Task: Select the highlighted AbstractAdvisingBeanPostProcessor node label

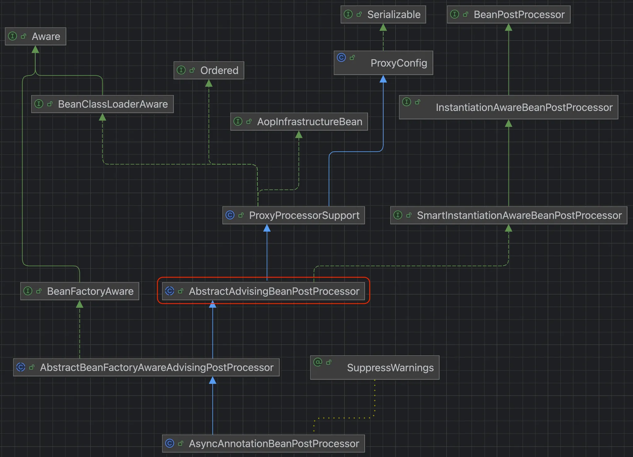Action: click(x=274, y=291)
